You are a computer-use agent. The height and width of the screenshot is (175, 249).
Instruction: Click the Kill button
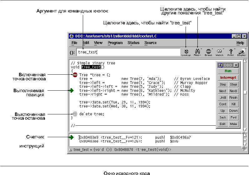click(x=233, y=104)
